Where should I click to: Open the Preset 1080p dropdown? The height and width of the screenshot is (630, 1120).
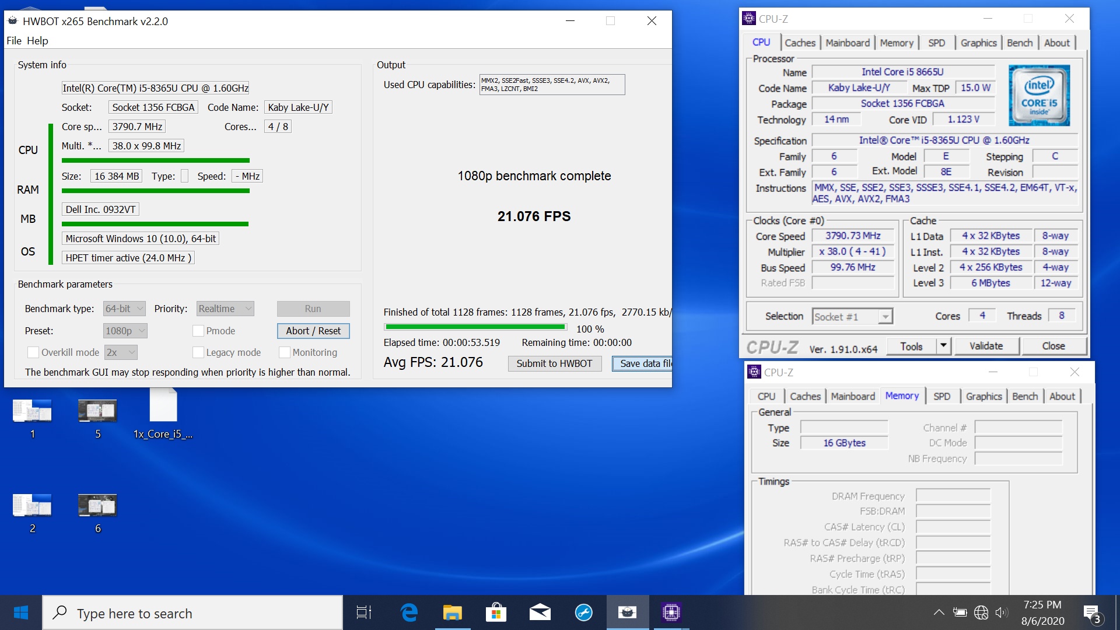pos(125,331)
